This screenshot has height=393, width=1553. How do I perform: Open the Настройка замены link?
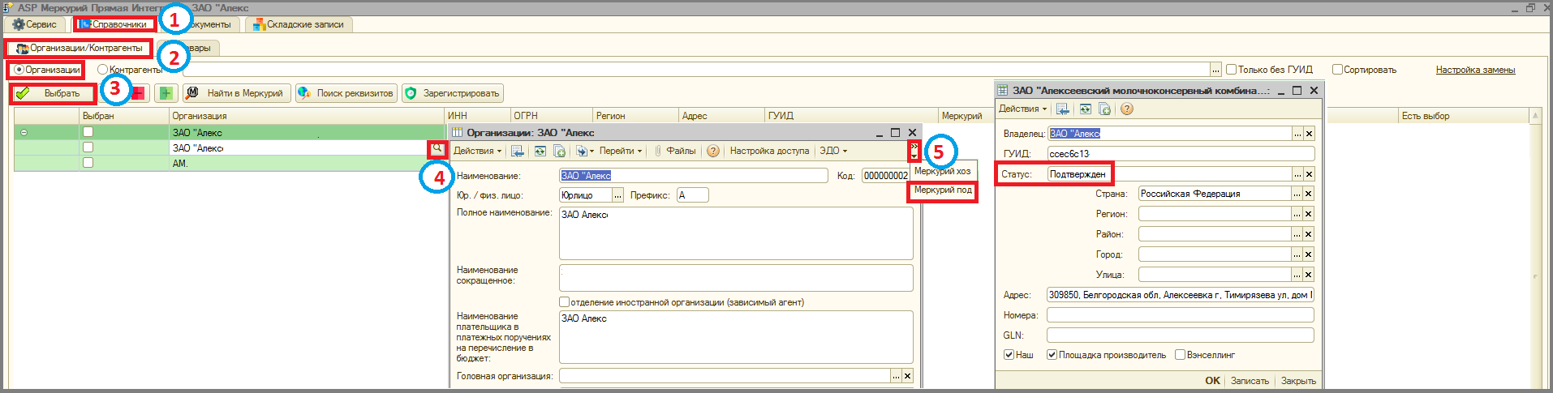click(1475, 70)
